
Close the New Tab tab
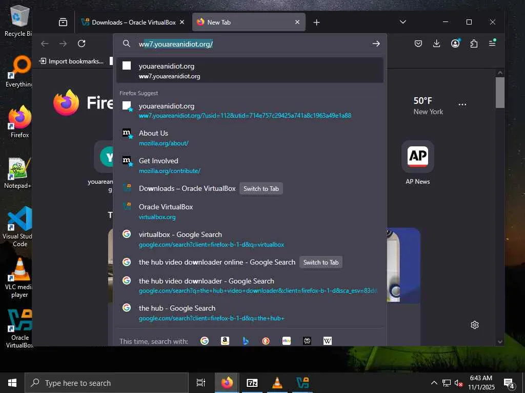(x=297, y=22)
